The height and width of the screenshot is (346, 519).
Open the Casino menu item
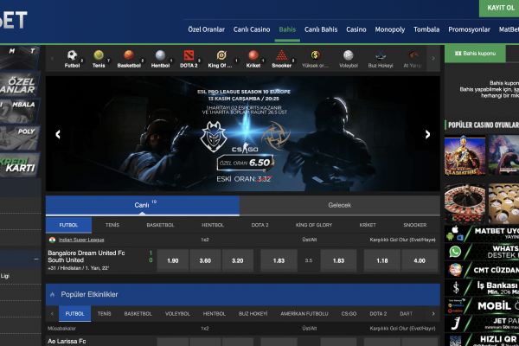pos(356,29)
